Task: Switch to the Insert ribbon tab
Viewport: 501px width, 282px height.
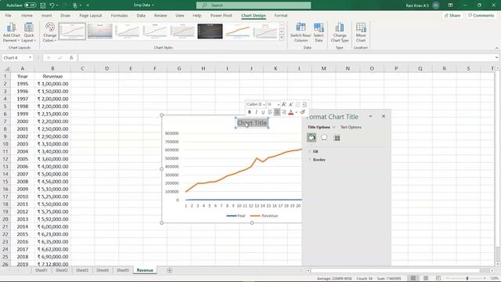Action: click(47, 16)
